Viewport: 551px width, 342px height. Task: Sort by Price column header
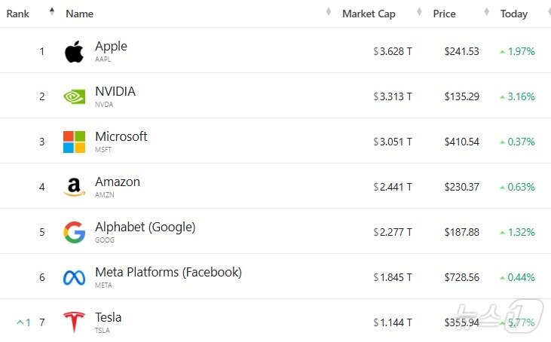pyautogui.click(x=445, y=14)
